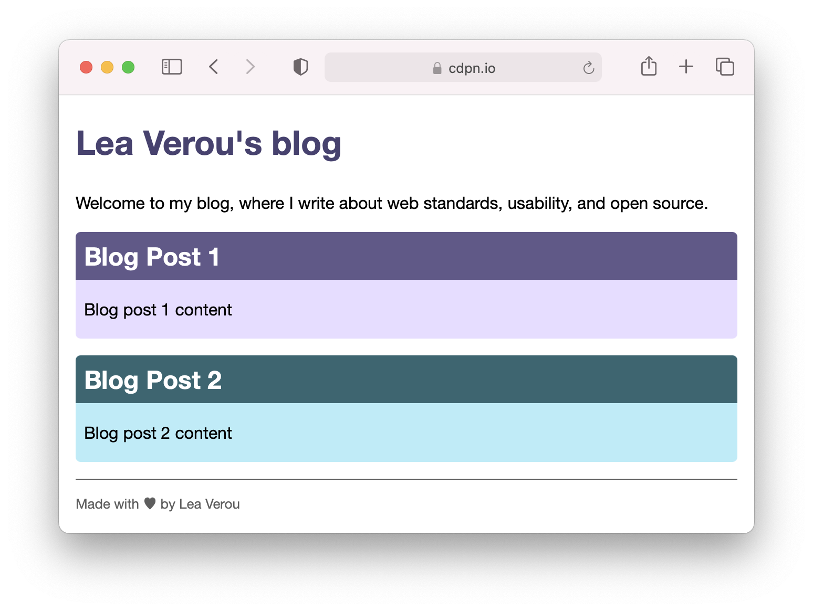Open the Share menu
The image size is (813, 611).
pos(649,67)
